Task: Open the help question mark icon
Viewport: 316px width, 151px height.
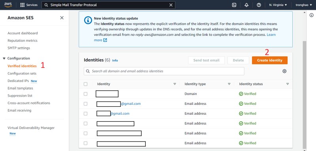Action: click(259, 5)
